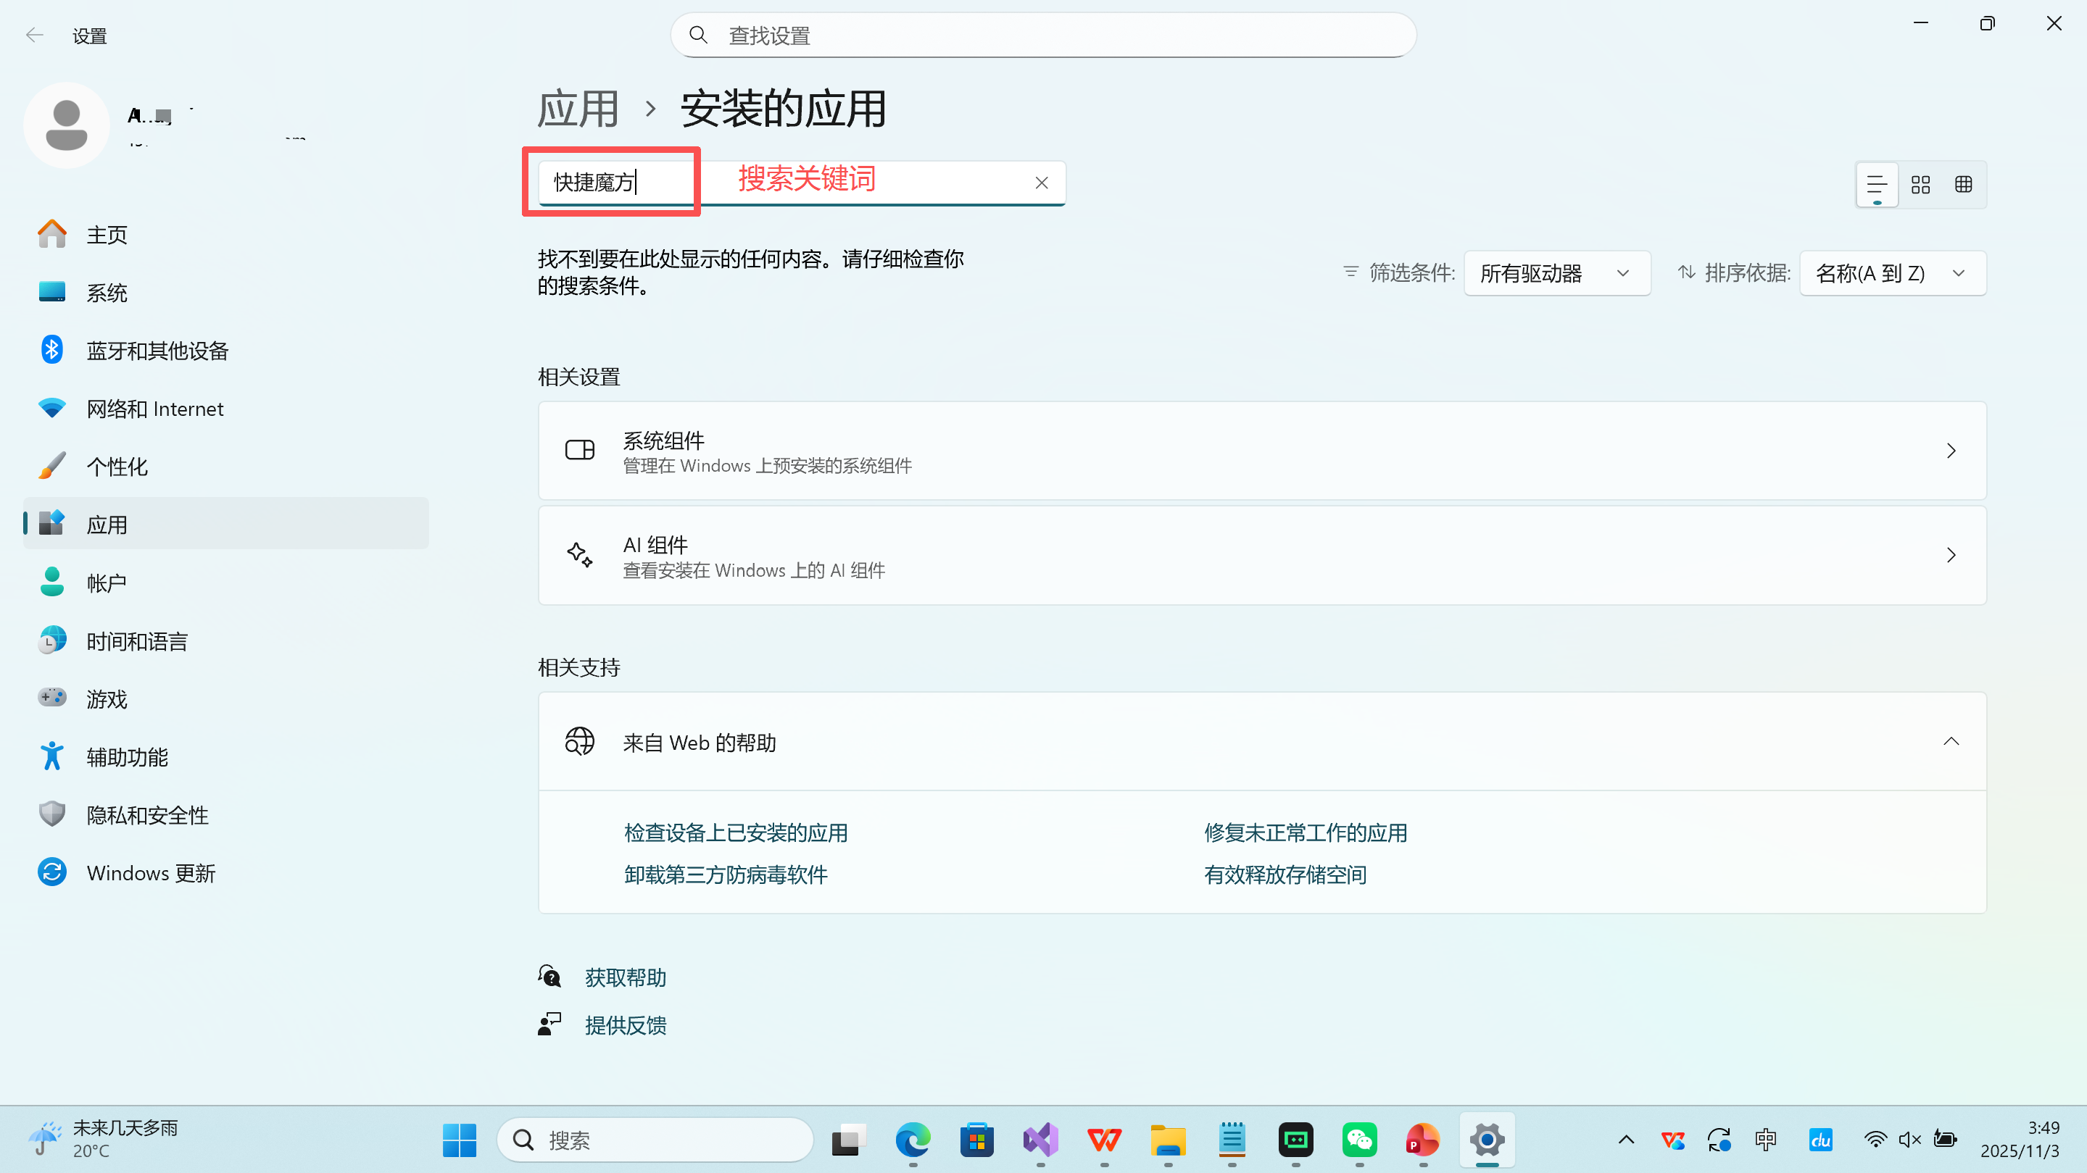Viewport: 2087px width, 1173px height.
Task: Switch to table view layout
Action: [1964, 184]
